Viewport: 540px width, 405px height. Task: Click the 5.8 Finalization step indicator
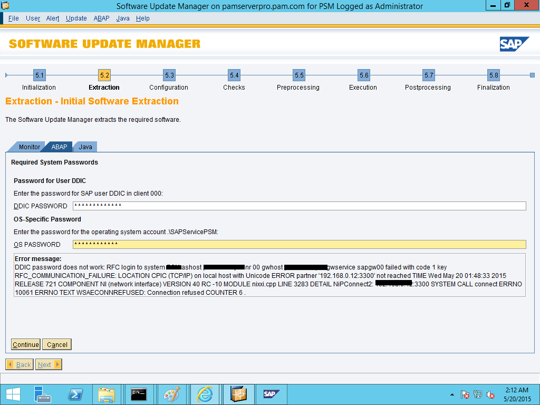pyautogui.click(x=493, y=75)
